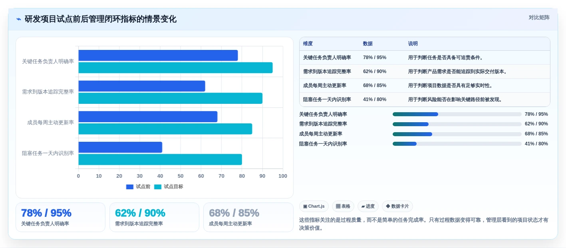The image size is (566, 248).
Task: Click the chart axis label 关键任务负责人明确率
Action: [48, 62]
